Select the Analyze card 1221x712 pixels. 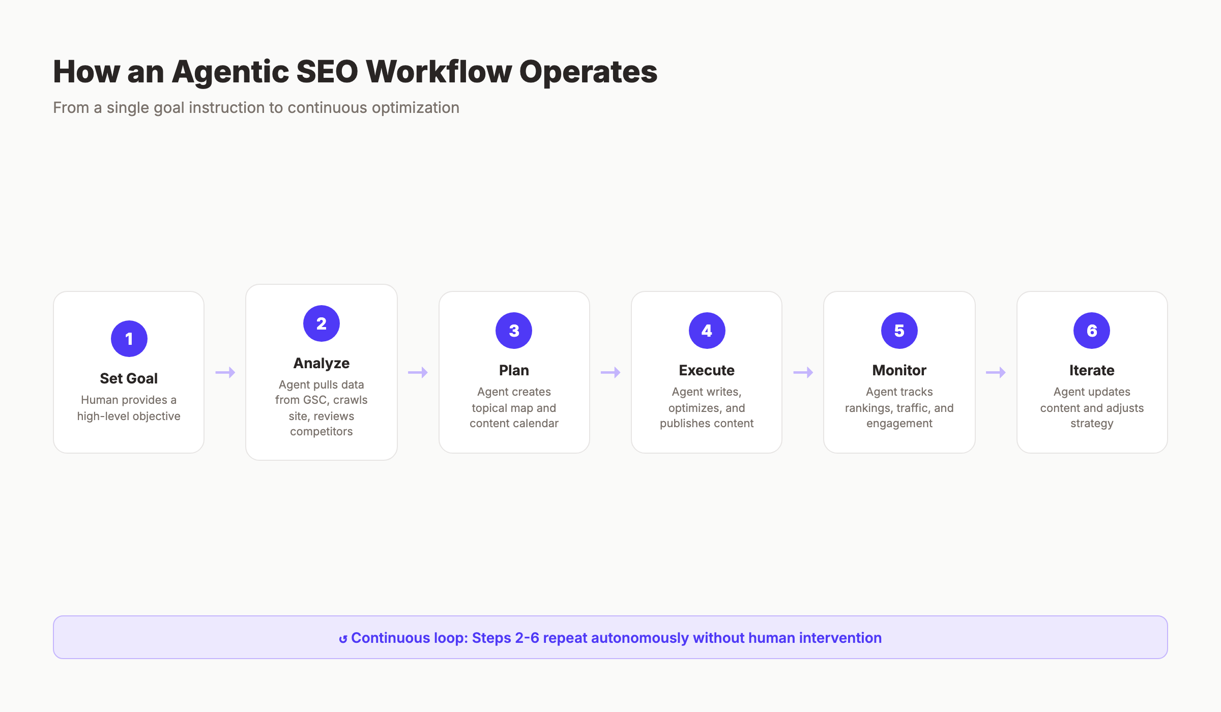click(321, 372)
